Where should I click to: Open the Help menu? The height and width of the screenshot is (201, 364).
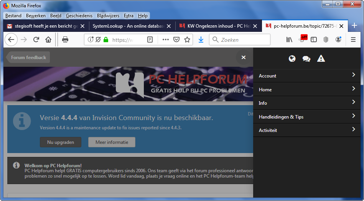(143, 16)
